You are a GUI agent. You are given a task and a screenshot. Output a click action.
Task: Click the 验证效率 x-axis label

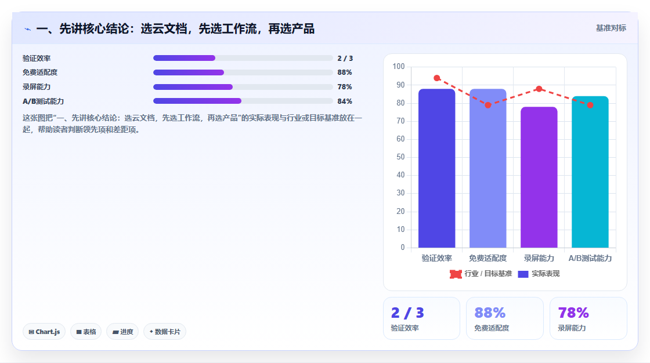click(437, 258)
